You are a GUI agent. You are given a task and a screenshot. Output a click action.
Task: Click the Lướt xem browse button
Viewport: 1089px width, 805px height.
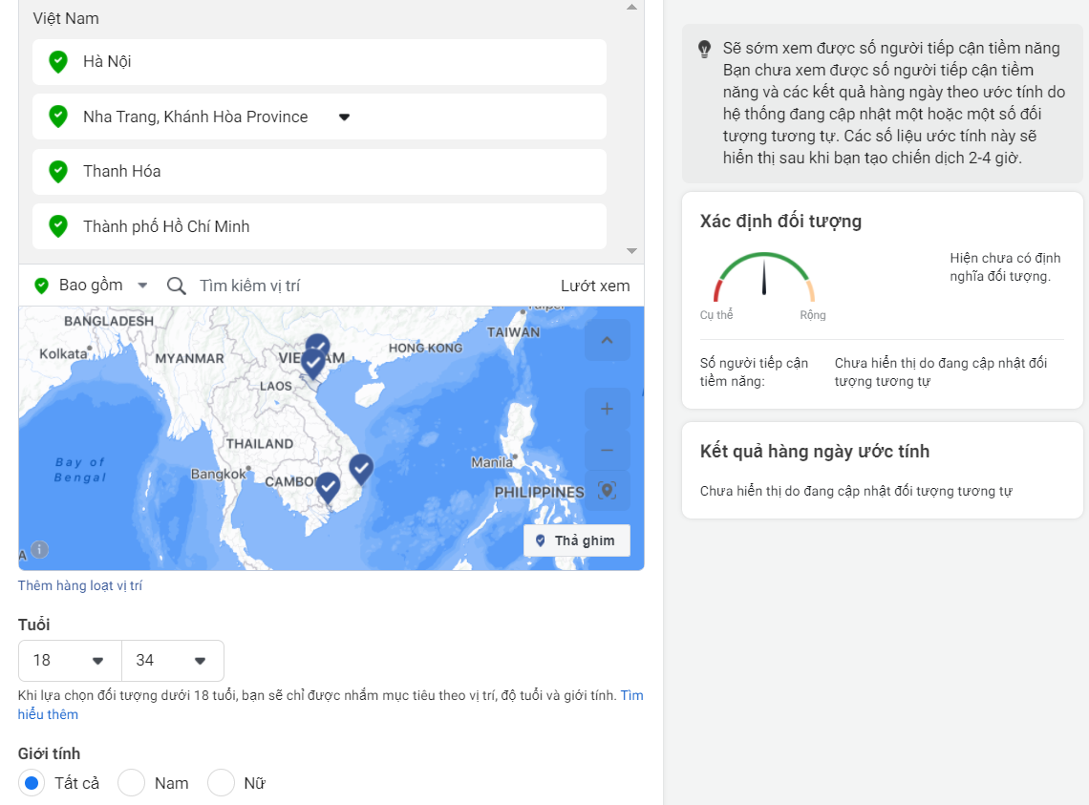(x=595, y=286)
